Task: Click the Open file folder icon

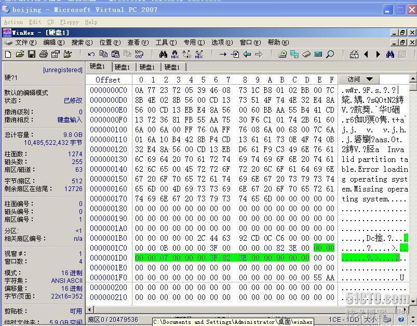Action: click(20, 55)
